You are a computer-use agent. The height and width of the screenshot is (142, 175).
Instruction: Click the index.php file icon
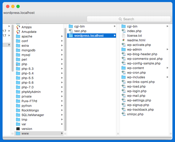pyautogui.click(x=124, y=31)
